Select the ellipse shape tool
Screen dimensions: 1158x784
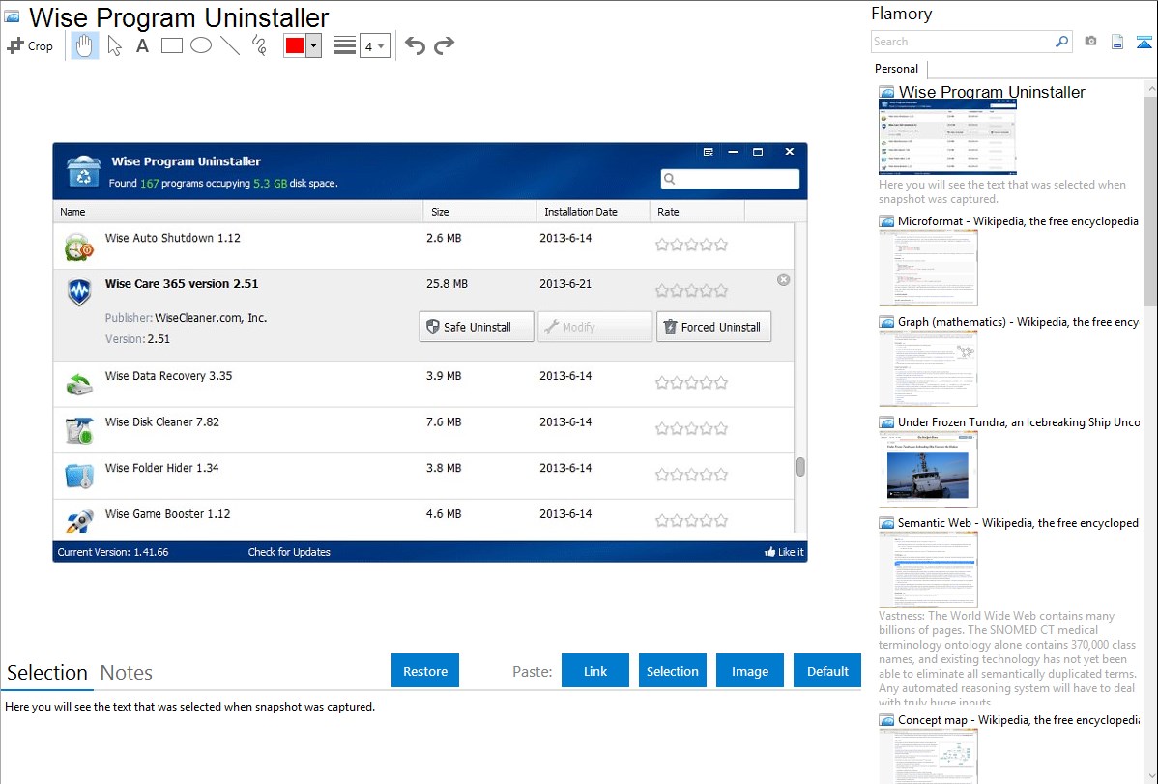coord(201,45)
